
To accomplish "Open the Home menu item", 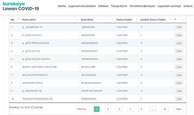I will (62, 6).
